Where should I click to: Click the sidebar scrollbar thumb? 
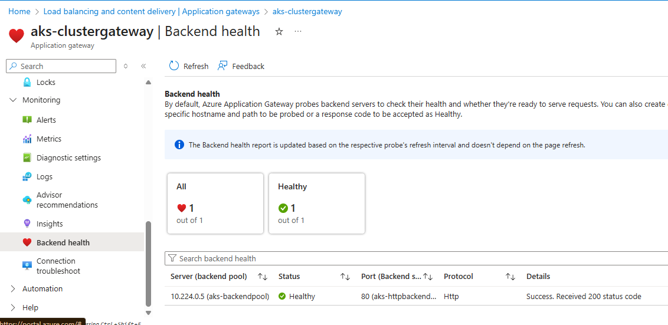[x=148, y=264]
